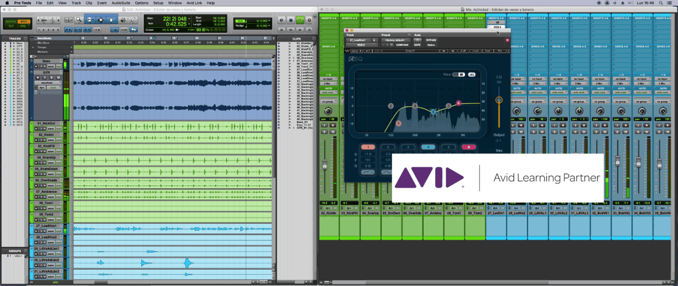Adjust 02_KickIn channel volume fader

tap(325, 164)
